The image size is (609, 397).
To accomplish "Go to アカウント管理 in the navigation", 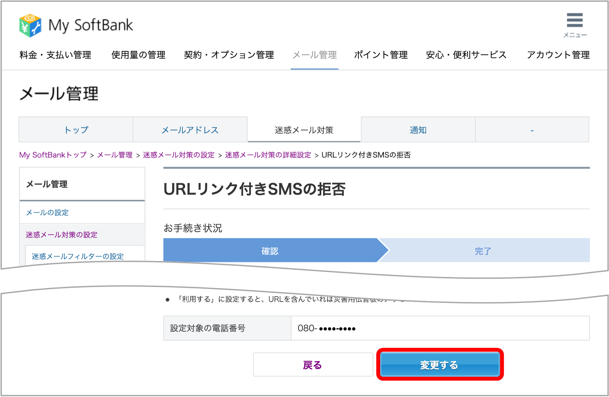I will [x=558, y=55].
